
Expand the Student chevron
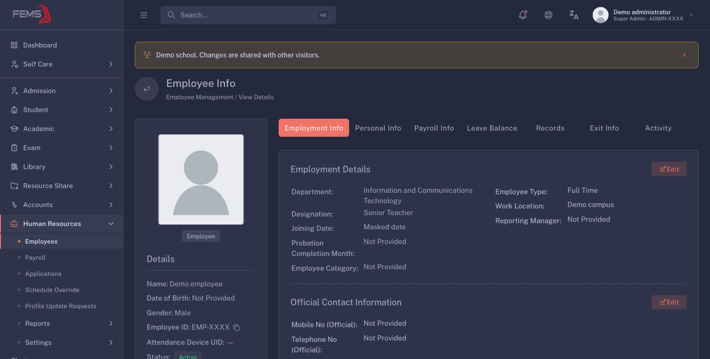pos(111,110)
